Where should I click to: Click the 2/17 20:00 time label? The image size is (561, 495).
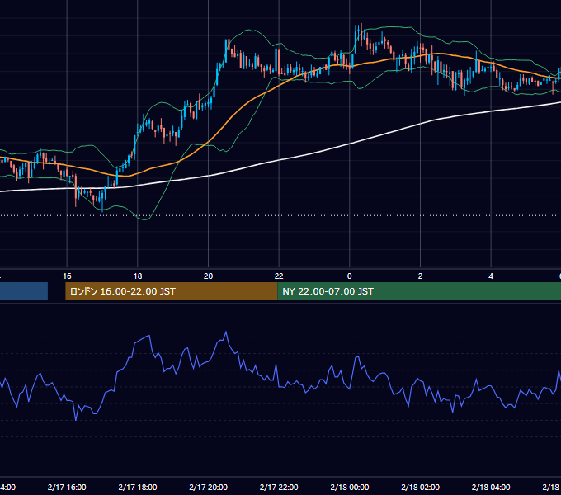(208, 487)
